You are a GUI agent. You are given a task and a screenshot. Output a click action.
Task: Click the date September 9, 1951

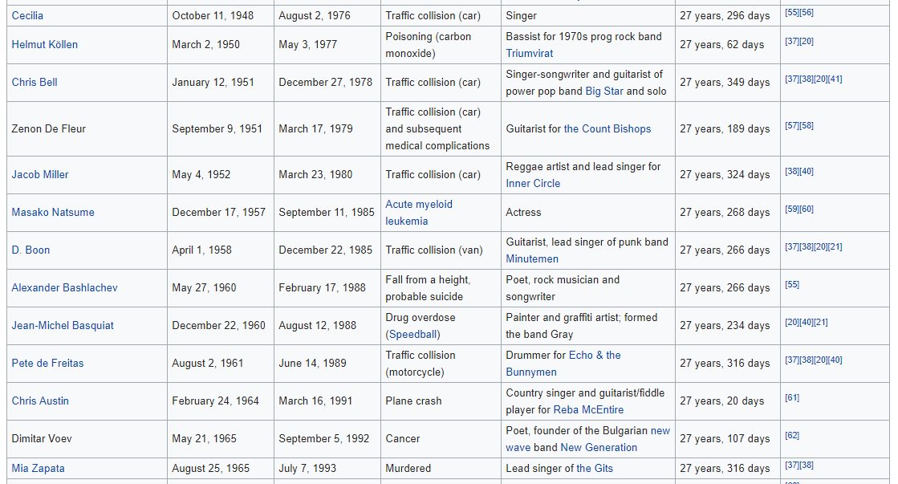[217, 129]
